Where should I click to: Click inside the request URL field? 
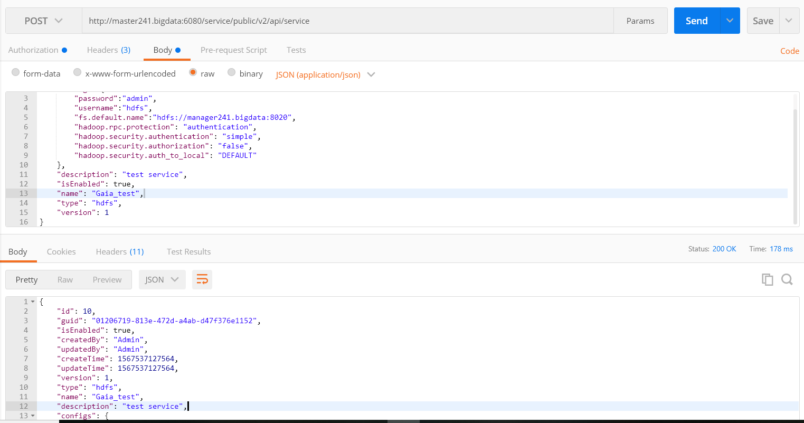[x=343, y=21]
